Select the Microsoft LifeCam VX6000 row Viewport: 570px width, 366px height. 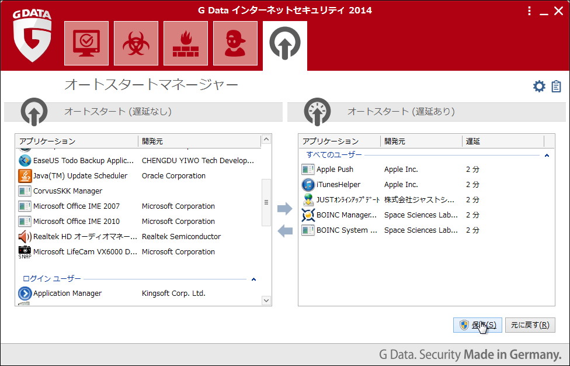pyautogui.click(x=138, y=252)
